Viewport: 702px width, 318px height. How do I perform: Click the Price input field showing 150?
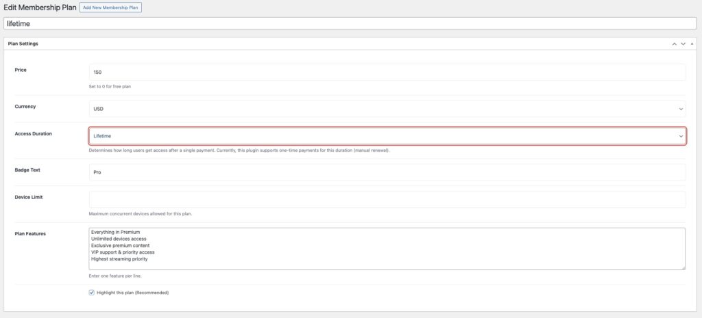[387, 72]
